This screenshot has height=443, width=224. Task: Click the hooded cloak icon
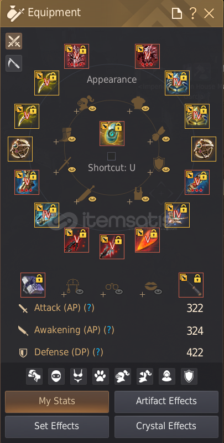(167, 376)
